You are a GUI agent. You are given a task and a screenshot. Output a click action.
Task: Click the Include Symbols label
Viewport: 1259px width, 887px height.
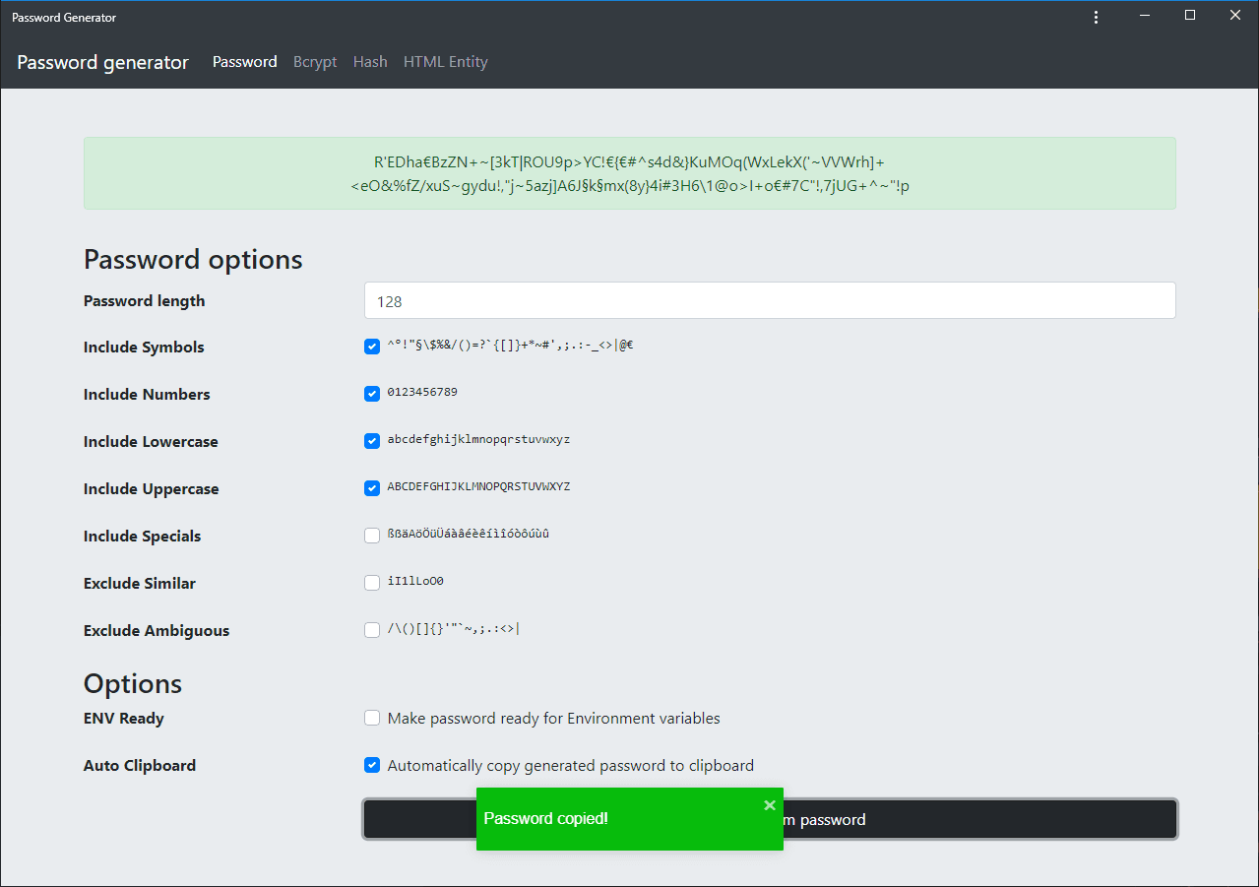pos(144,348)
